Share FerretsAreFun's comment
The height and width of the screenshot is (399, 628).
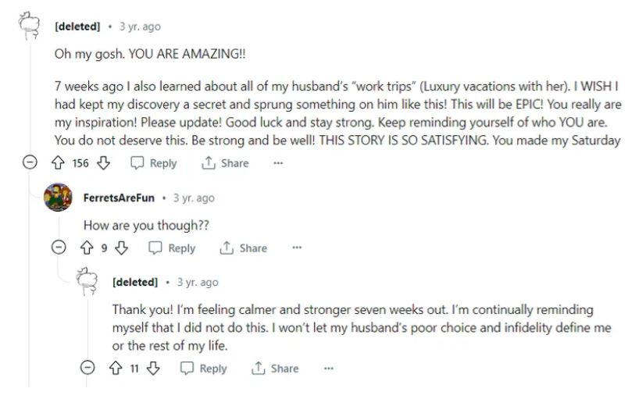coord(244,248)
